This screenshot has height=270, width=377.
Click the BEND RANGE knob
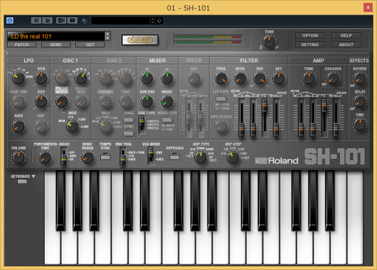tap(88, 157)
